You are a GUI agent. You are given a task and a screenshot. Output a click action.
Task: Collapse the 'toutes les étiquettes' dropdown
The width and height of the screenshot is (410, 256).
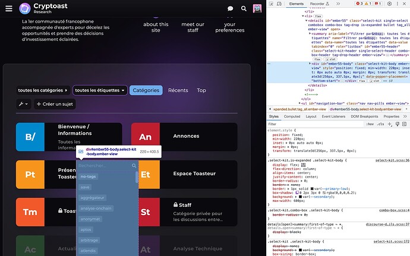coord(100,90)
